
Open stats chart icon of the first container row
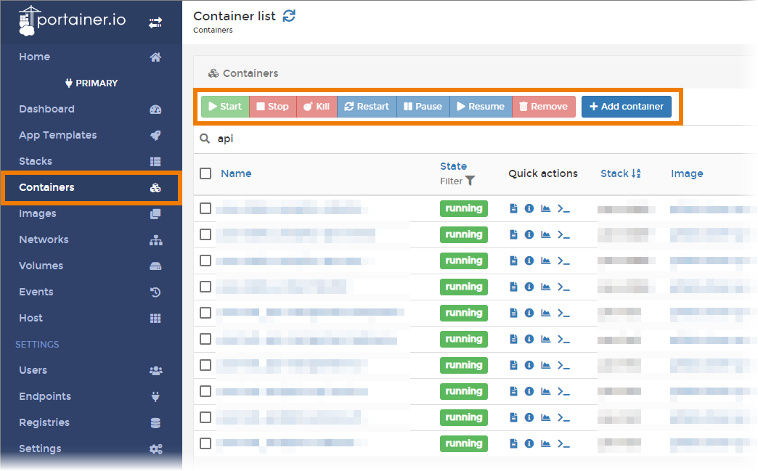[x=546, y=208]
